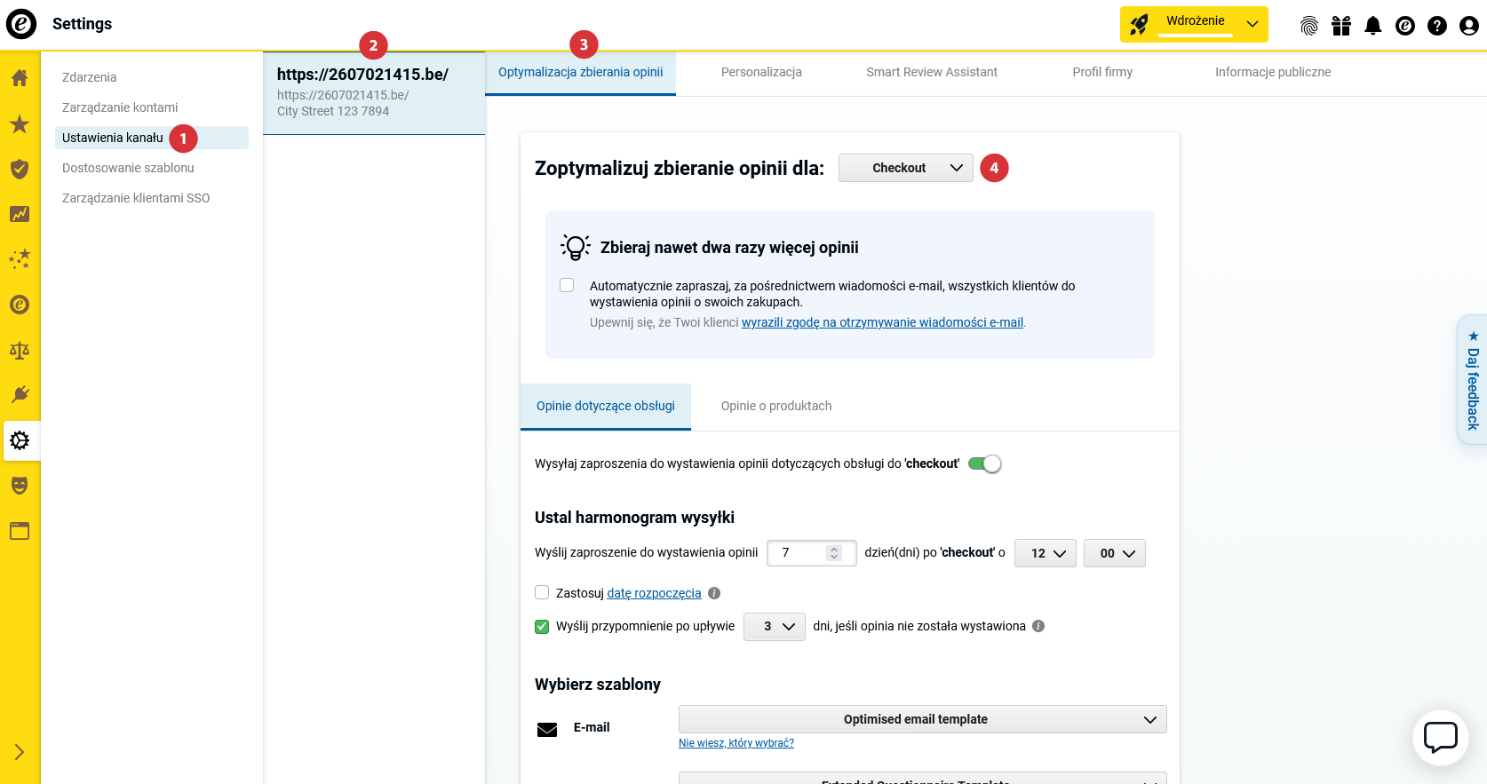Click the balance scales sidebar icon
Image resolution: width=1487 pixels, height=784 pixels.
20,350
